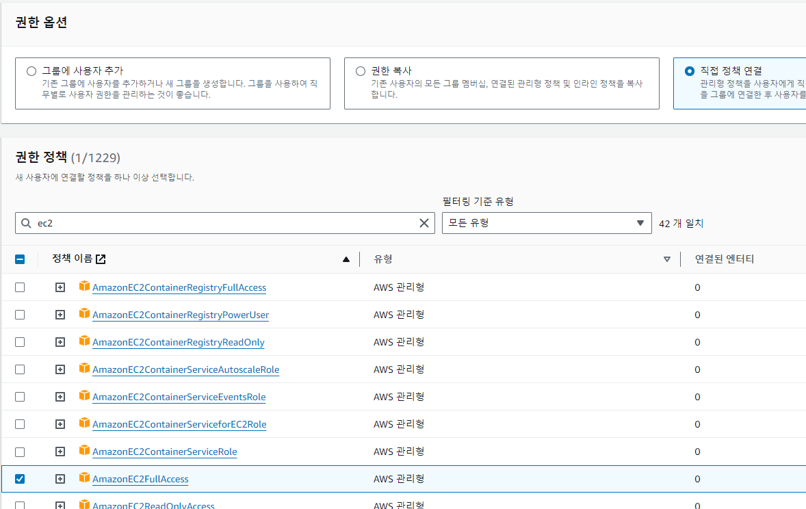Clear the ec2 search text with the X icon
Screen dimensions: 806x509
[424, 223]
